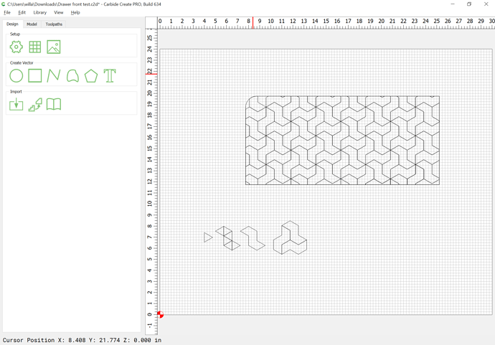495x345 pixels.
Task: Minimize the Carbide Create window
Action: pyautogui.click(x=453, y=4)
